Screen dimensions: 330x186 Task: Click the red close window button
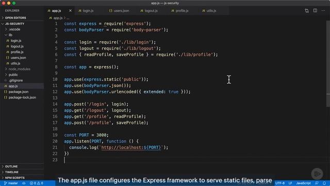point(4,3)
